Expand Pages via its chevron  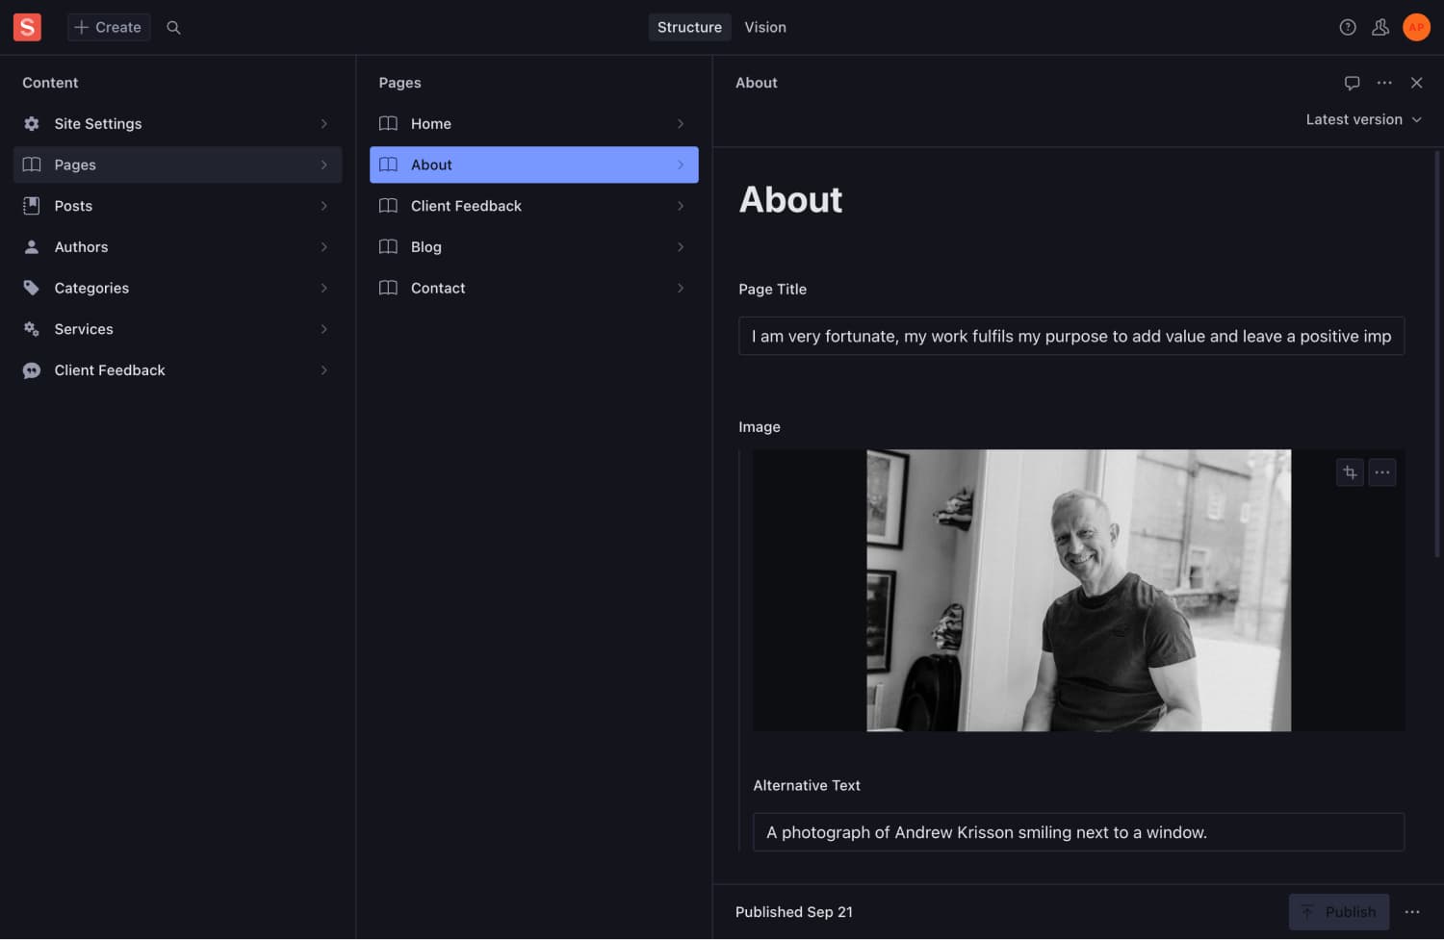pyautogui.click(x=324, y=165)
